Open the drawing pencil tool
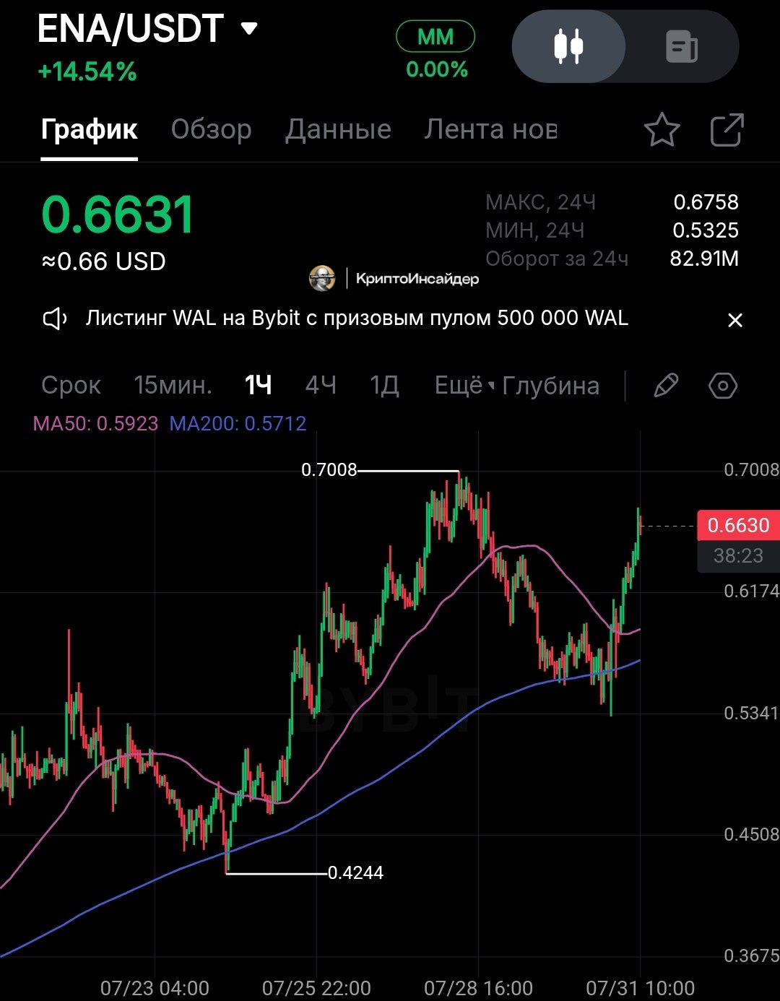Viewport: 780px width, 1001px height. click(666, 385)
